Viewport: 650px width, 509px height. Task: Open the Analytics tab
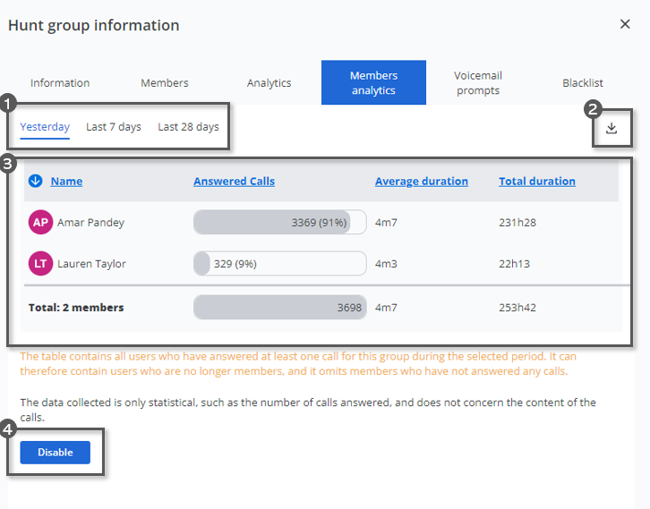269,83
